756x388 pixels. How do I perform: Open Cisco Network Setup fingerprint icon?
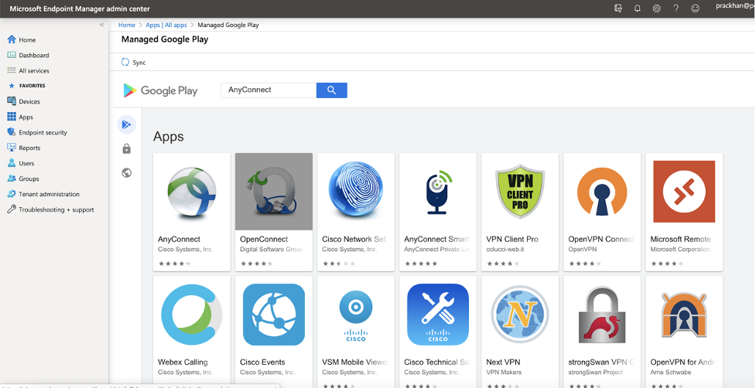356,188
